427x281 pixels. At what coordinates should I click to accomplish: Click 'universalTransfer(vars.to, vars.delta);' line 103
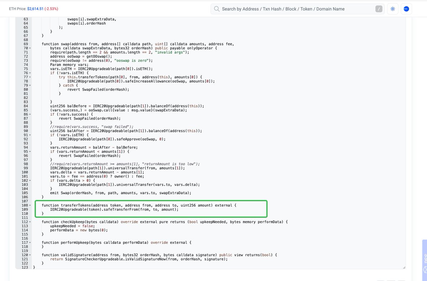click(129, 184)
